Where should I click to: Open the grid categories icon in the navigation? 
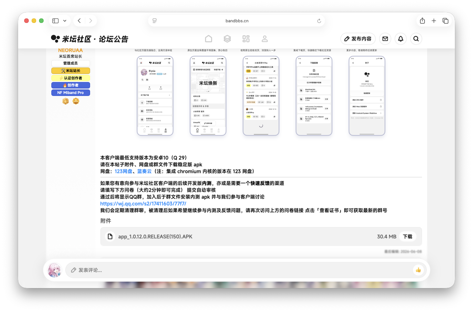246,39
